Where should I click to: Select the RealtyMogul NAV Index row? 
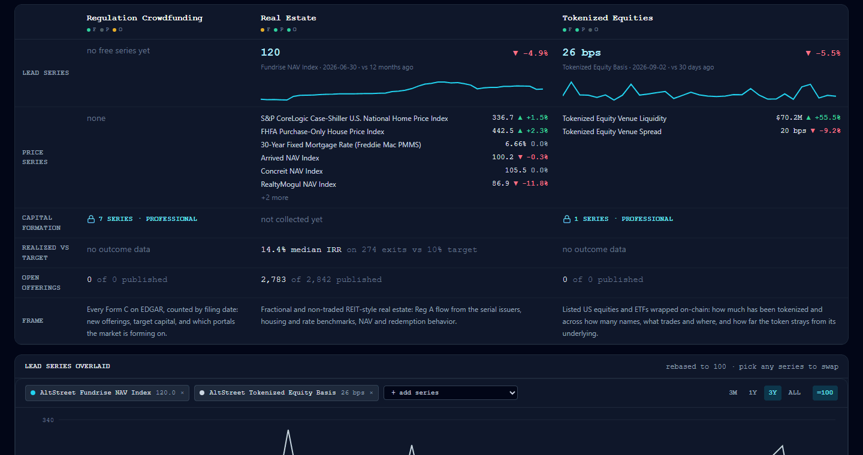(405, 184)
